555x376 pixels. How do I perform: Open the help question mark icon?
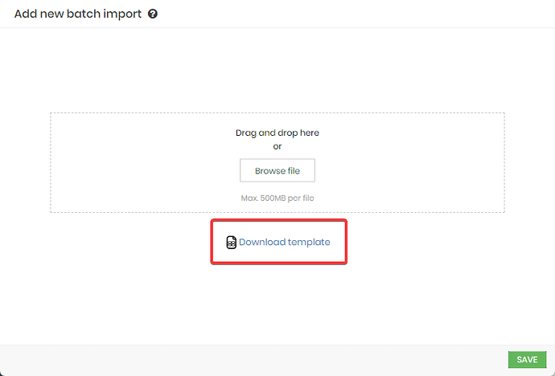(x=153, y=14)
